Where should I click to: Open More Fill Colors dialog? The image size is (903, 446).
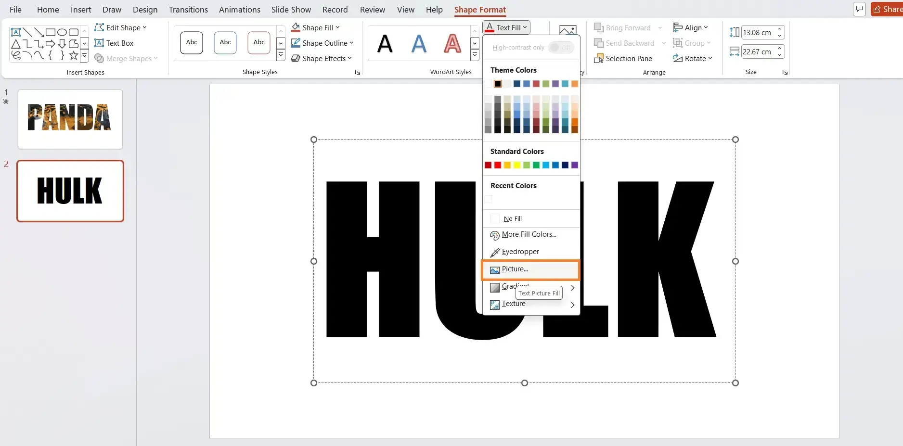531,235
